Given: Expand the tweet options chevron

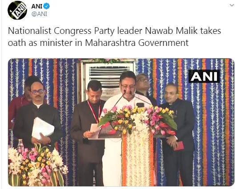Looking at the screenshot, I should pos(232,5).
